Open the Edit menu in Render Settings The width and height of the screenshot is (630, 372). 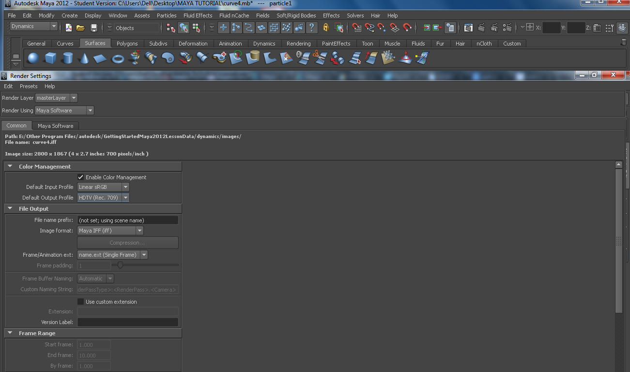click(x=8, y=86)
